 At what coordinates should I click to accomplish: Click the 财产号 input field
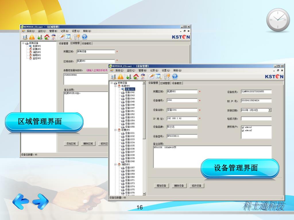coord(256,101)
